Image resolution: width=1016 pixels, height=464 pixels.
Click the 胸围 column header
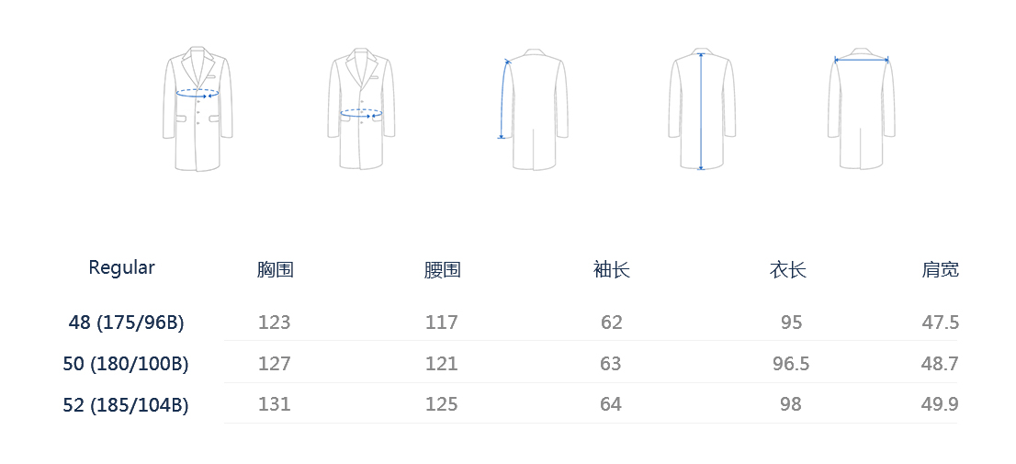(x=275, y=270)
